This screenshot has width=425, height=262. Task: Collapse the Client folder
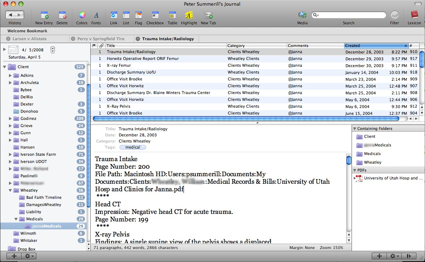pos(5,67)
